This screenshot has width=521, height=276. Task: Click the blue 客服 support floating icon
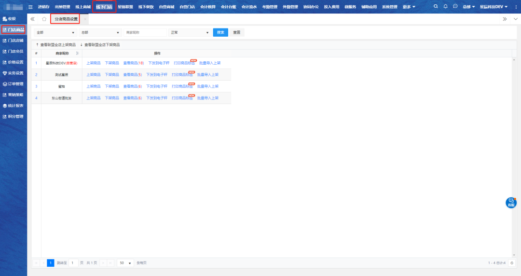pyautogui.click(x=511, y=203)
